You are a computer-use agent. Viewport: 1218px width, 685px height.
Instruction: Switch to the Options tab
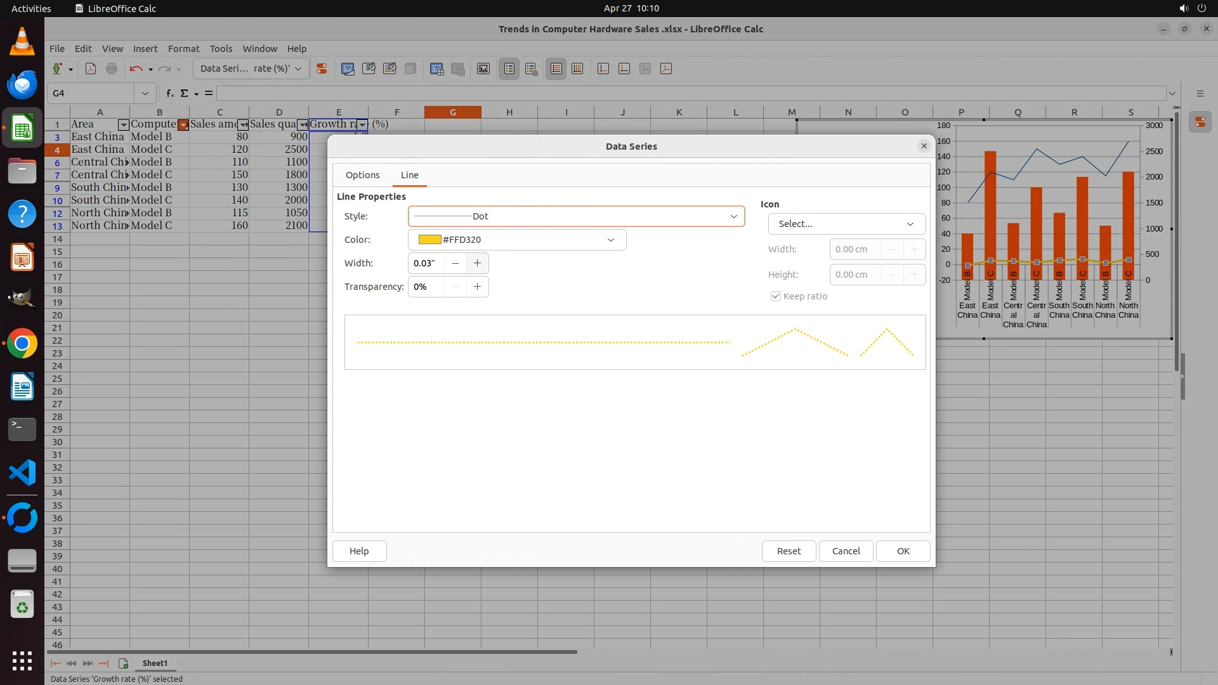pyautogui.click(x=362, y=175)
